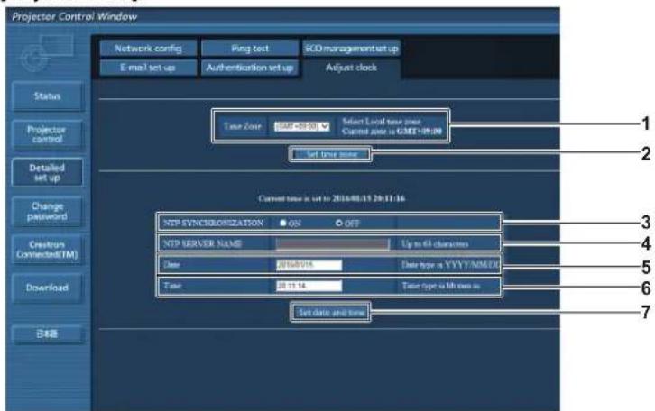The width and height of the screenshot is (655, 411).
Task: Click the NTP SYNCHRONIZATION label
Action: coord(213,223)
